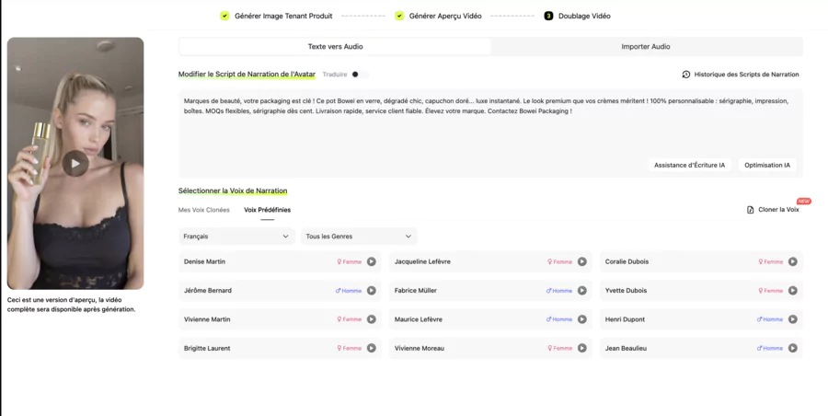Toggle the Traduire switch
Viewport: 828px width, 416px height.
359,75
